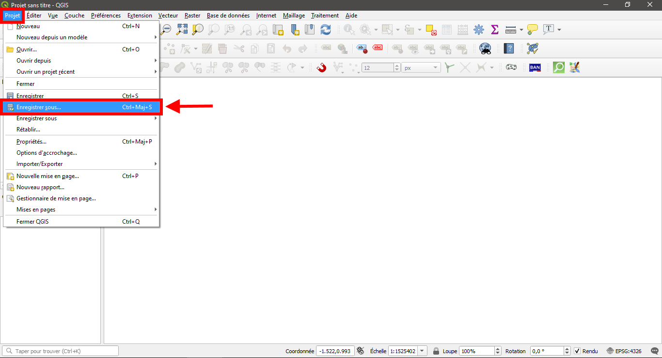This screenshot has height=358, width=662.
Task: Select the text annotation tool
Action: click(549, 29)
